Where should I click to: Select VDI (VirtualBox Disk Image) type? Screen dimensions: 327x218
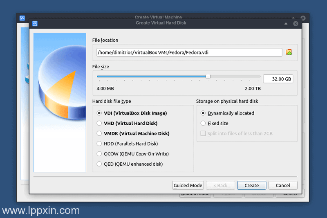(132, 113)
